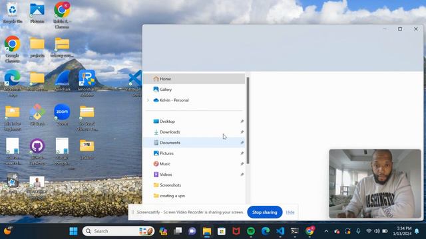Show hidden system tray icons

(x=326, y=231)
